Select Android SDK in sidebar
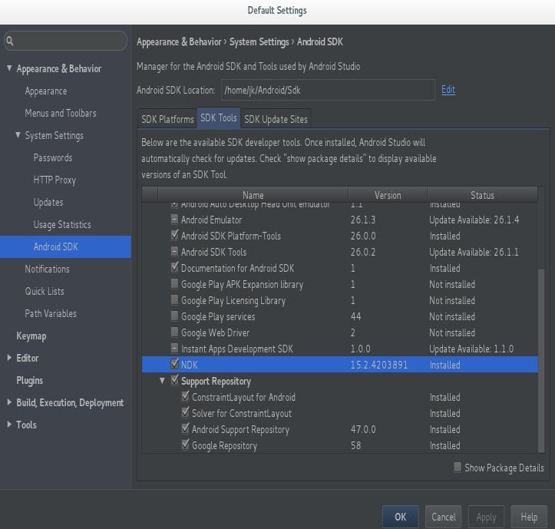This screenshot has height=529, width=555. tap(65, 246)
